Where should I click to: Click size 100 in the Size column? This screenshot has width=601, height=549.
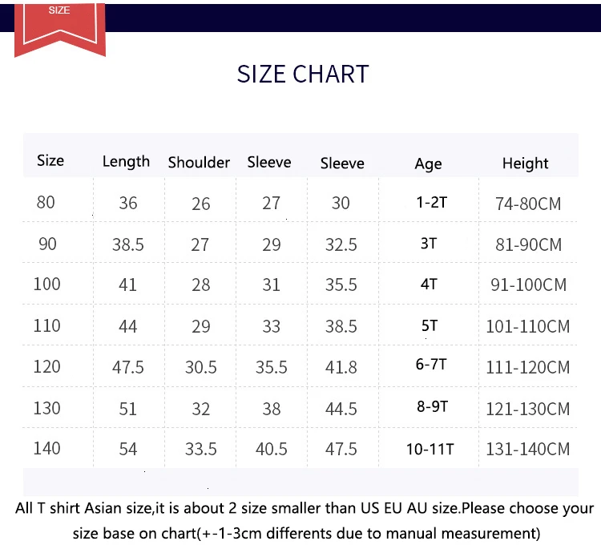47,284
